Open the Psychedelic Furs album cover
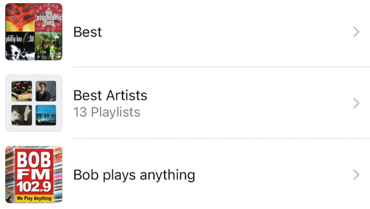370x209 pixels. tap(48, 17)
